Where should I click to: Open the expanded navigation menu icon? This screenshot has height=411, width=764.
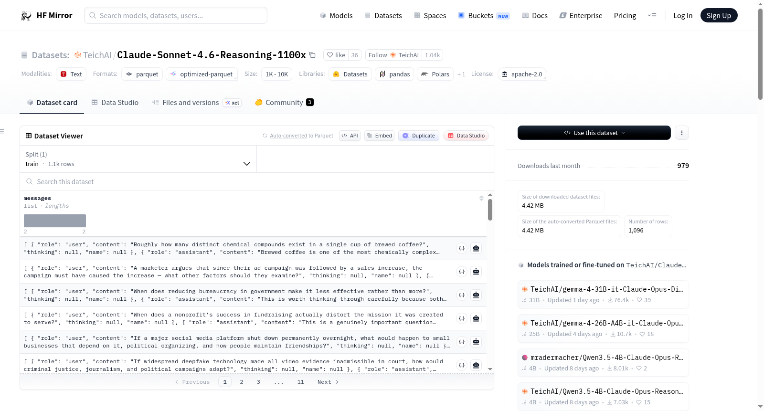click(x=652, y=15)
